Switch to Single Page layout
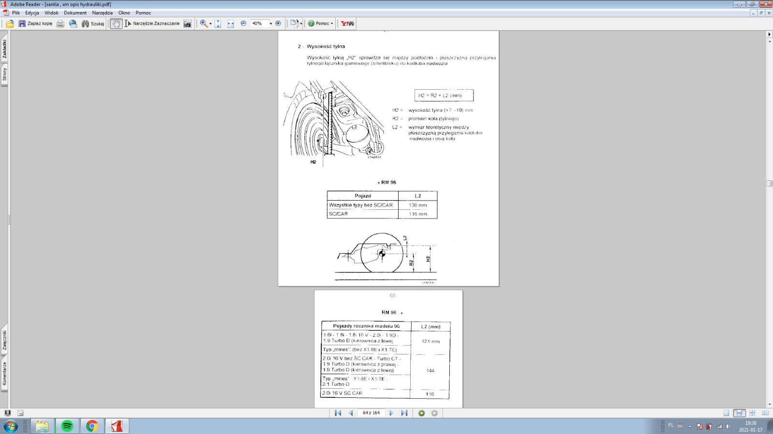The image size is (773, 434). 726,413
